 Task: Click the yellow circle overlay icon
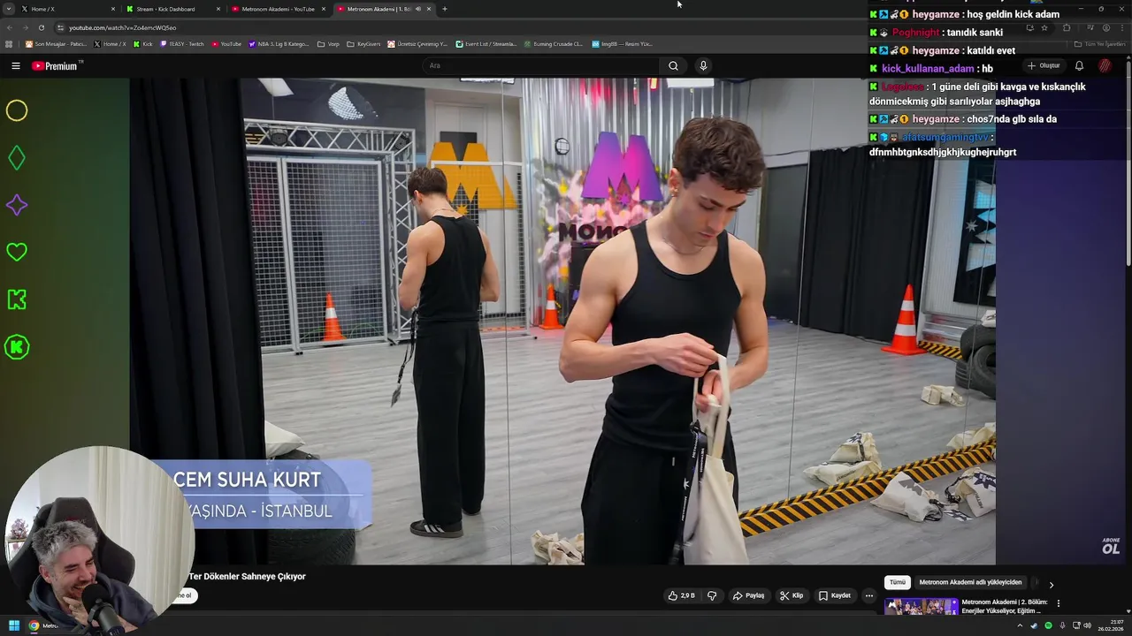click(x=17, y=110)
